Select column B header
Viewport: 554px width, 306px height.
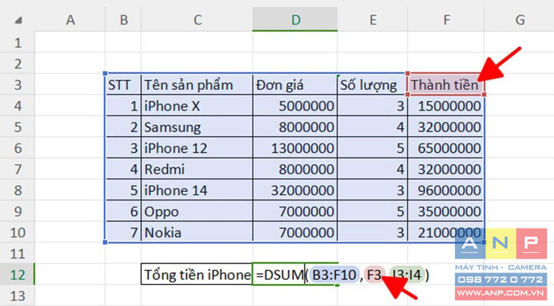coord(123,20)
